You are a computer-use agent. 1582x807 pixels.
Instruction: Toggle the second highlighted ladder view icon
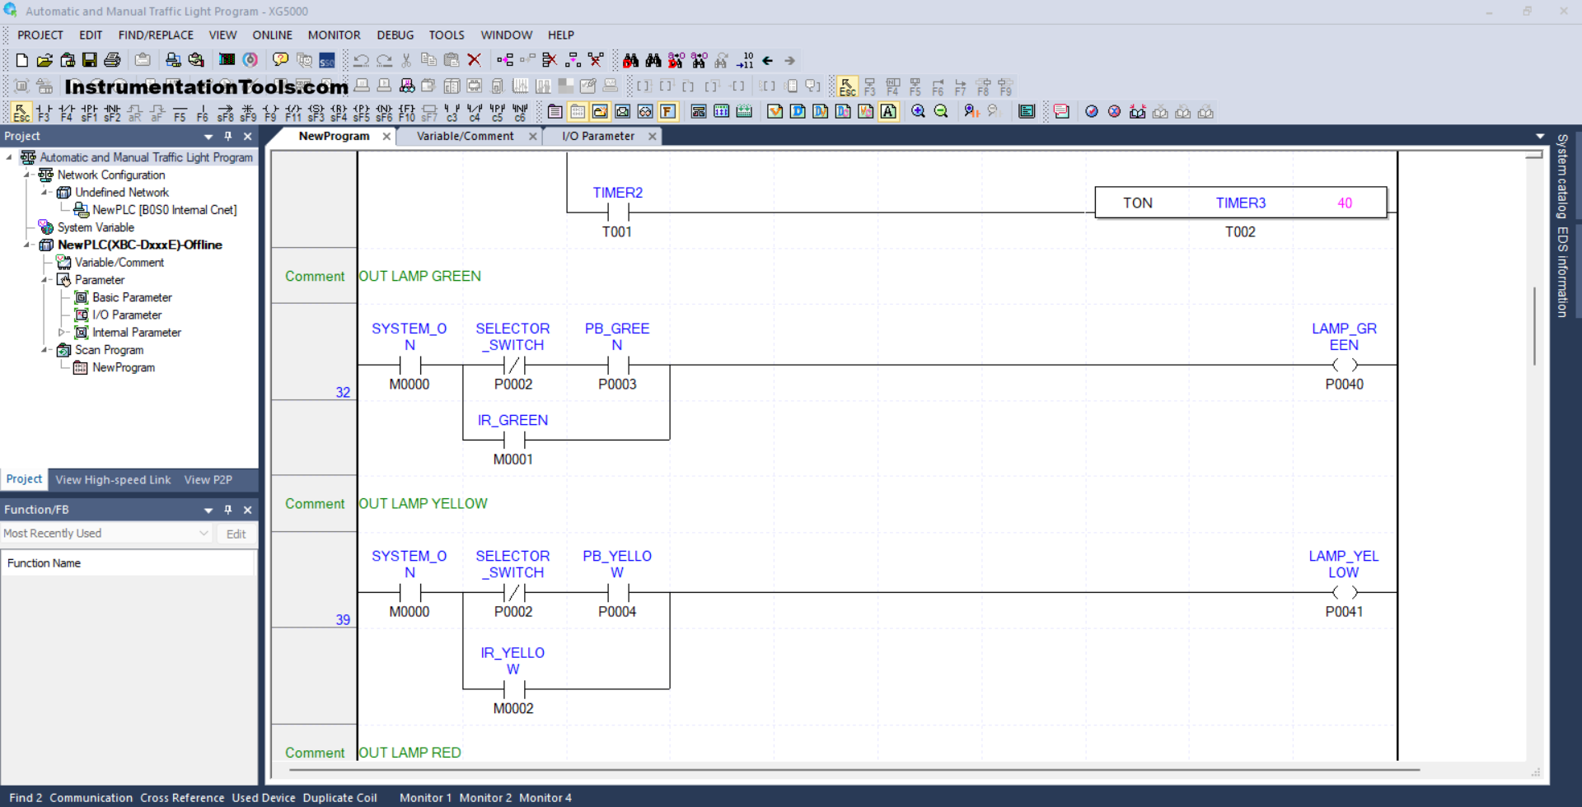[601, 112]
